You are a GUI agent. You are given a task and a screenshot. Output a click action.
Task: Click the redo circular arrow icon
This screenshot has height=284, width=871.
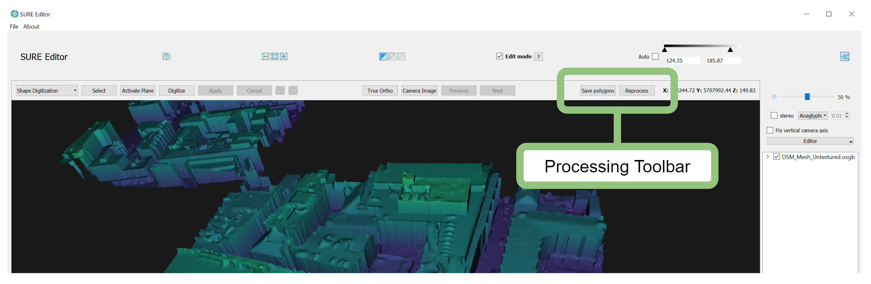tap(293, 90)
